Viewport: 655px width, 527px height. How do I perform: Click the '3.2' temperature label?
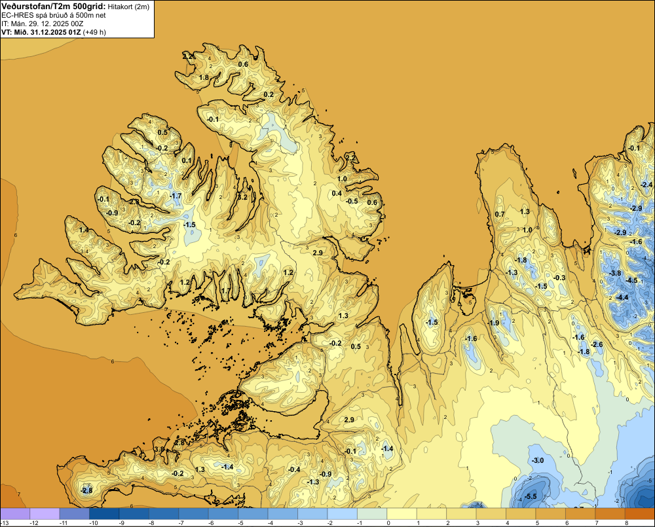pyautogui.click(x=242, y=198)
